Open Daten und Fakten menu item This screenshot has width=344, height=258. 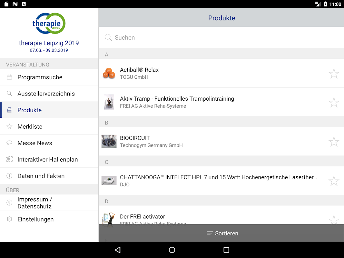point(49,176)
